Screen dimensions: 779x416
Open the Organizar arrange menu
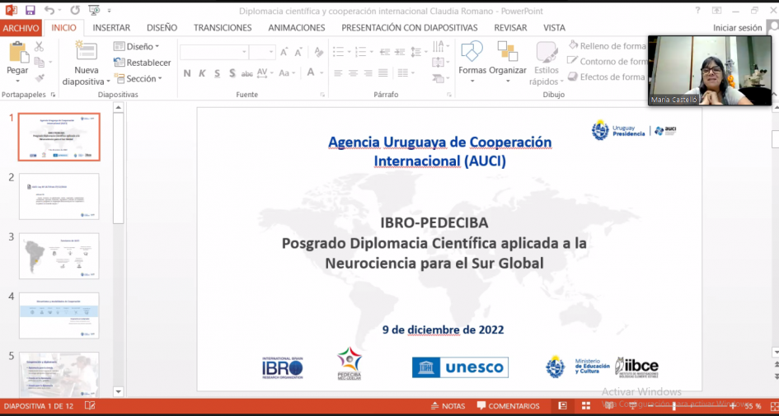[508, 62]
